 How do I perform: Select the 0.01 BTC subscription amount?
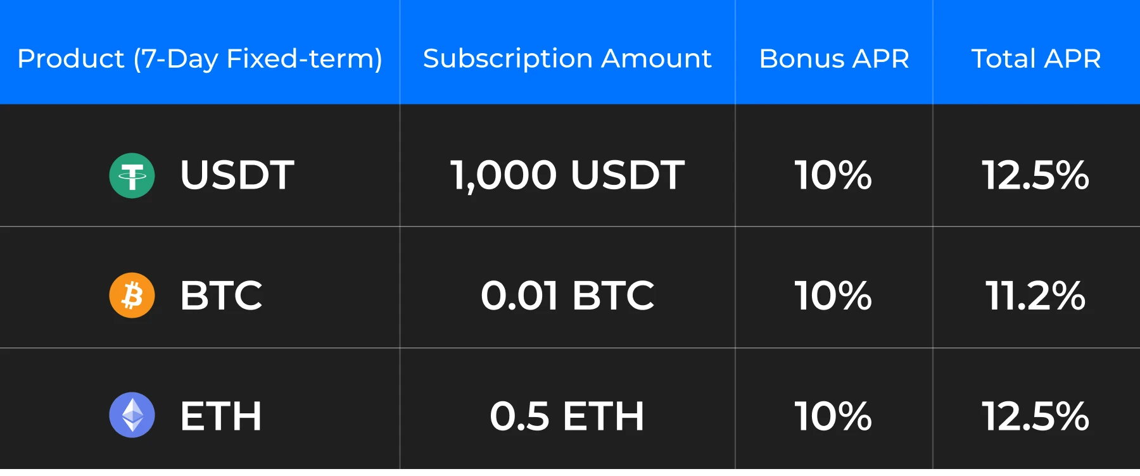pos(567,295)
